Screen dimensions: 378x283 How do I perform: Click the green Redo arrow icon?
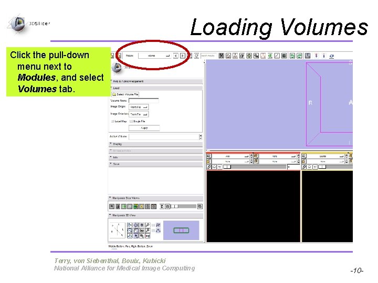[299, 56]
